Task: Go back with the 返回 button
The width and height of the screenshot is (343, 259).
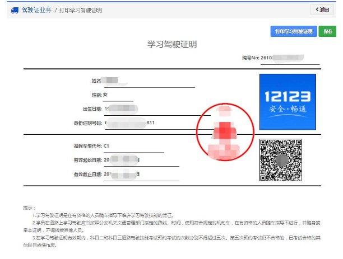Action: pos(322,10)
